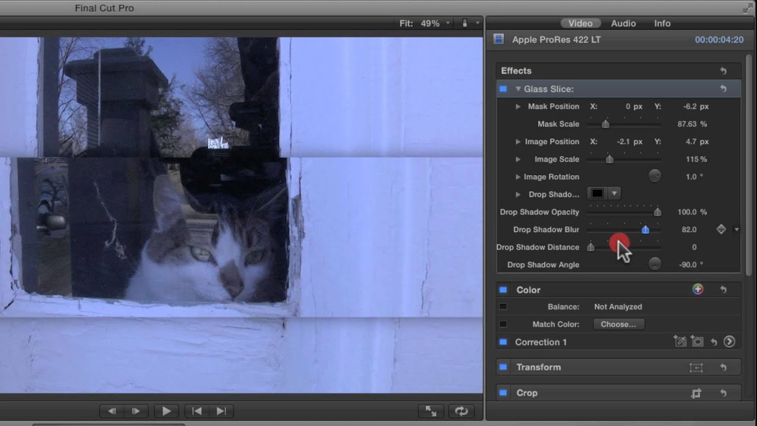The width and height of the screenshot is (757, 426).
Task: Play the clip in the viewer
Action: 167,411
